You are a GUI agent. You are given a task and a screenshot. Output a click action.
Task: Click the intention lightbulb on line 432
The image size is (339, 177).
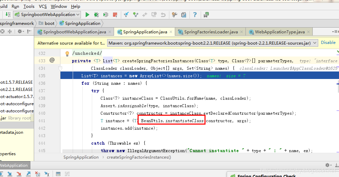(x=67, y=53)
